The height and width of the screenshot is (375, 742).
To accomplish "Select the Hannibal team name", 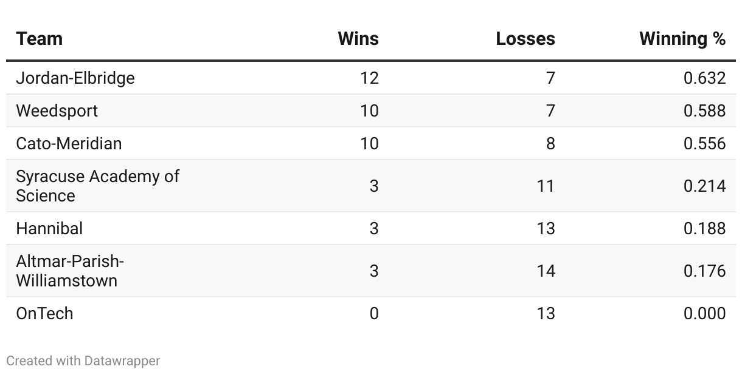I will tap(49, 229).
